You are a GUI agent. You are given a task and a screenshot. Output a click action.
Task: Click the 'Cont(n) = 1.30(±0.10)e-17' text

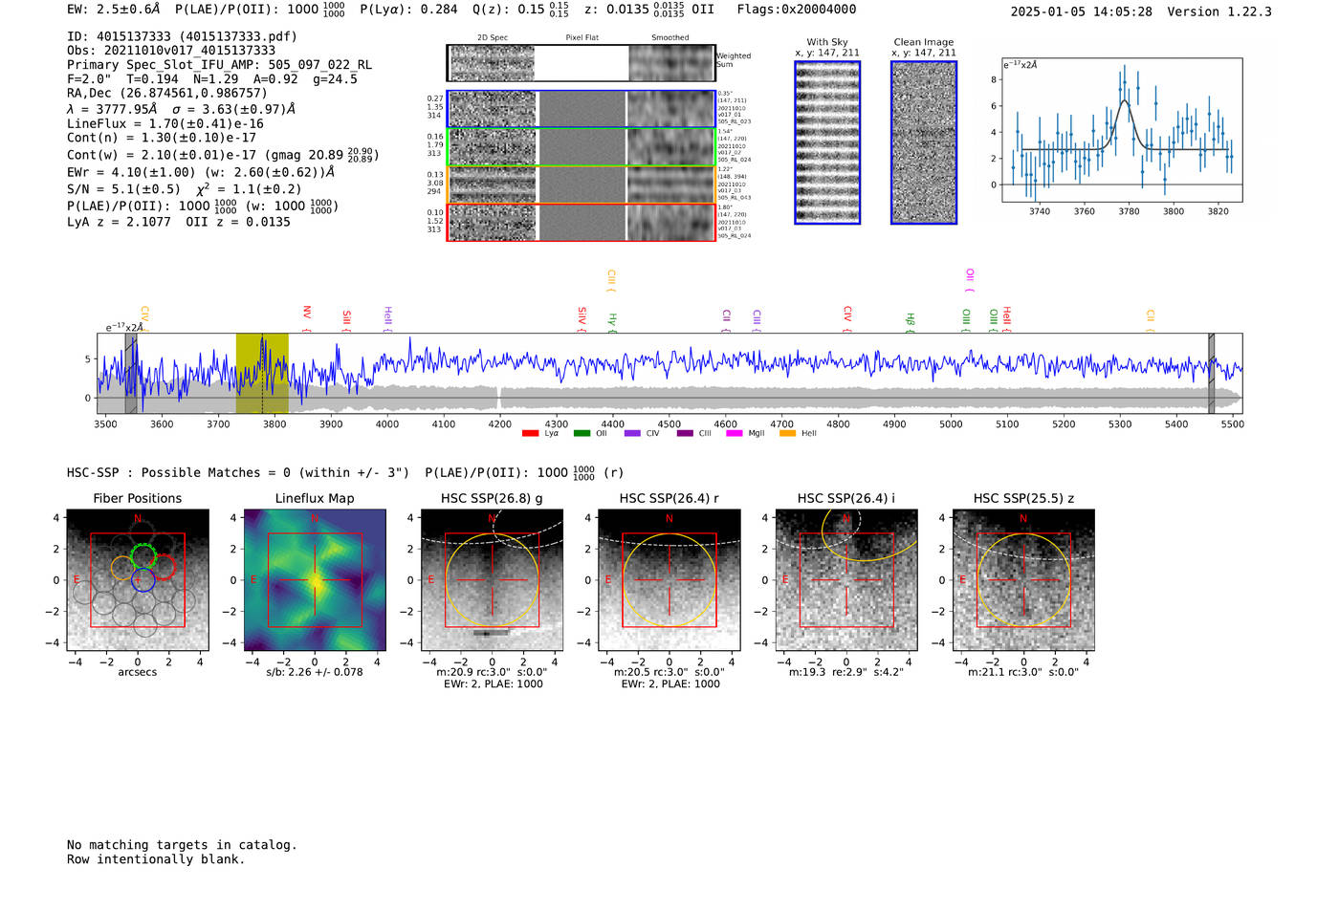coord(162,138)
